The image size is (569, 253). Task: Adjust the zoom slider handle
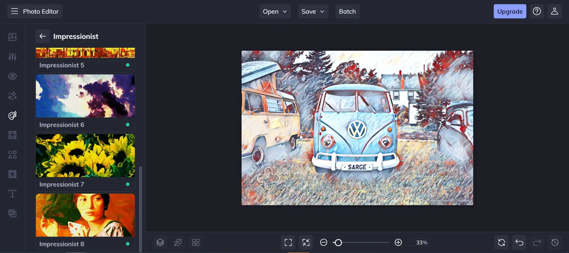[338, 243]
